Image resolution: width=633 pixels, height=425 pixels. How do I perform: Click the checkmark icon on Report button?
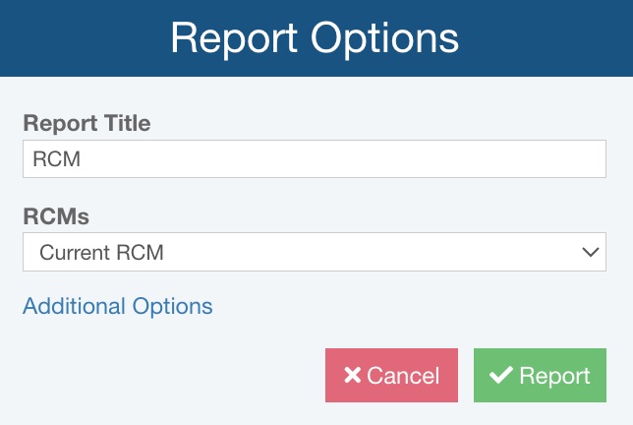pyautogui.click(x=501, y=376)
